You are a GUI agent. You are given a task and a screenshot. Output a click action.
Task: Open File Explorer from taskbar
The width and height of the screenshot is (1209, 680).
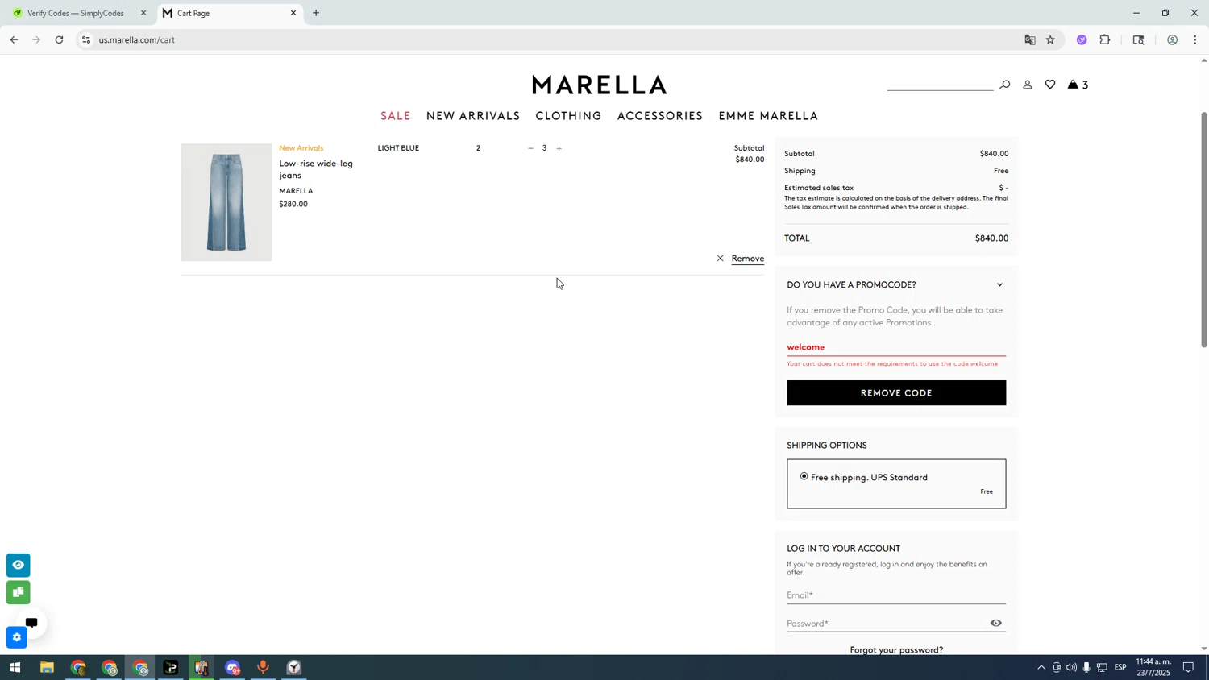pos(47,667)
